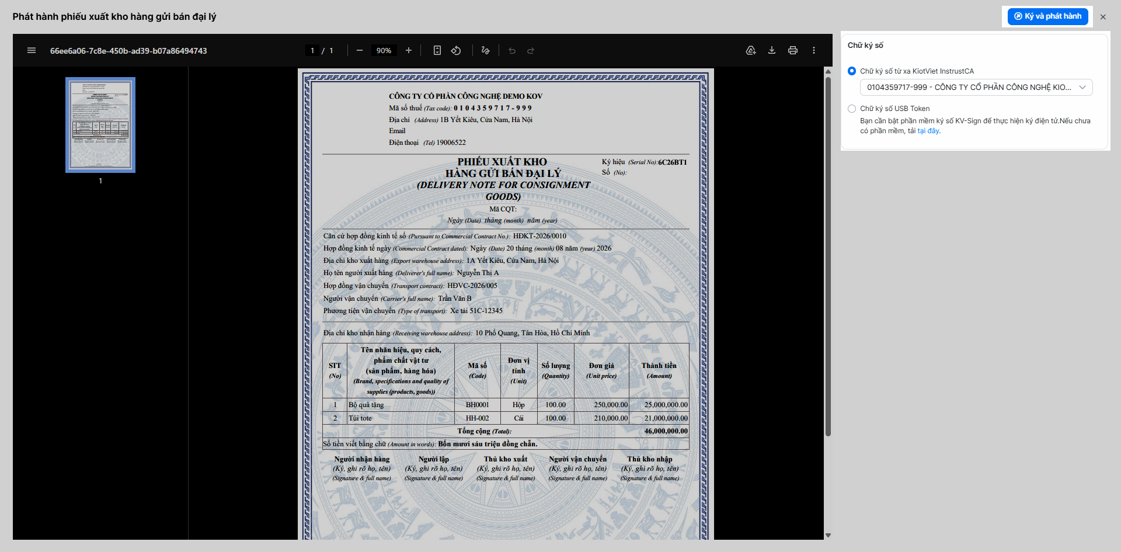Image resolution: width=1121 pixels, height=552 pixels.
Task: Click transport contract HĐVC-2026/005
Action: (472, 286)
